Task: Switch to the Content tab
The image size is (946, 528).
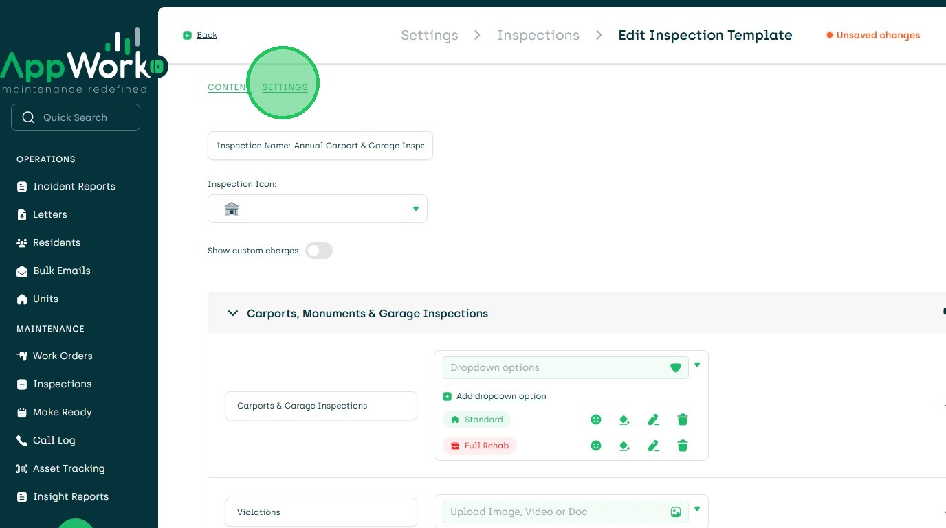Action: [227, 87]
